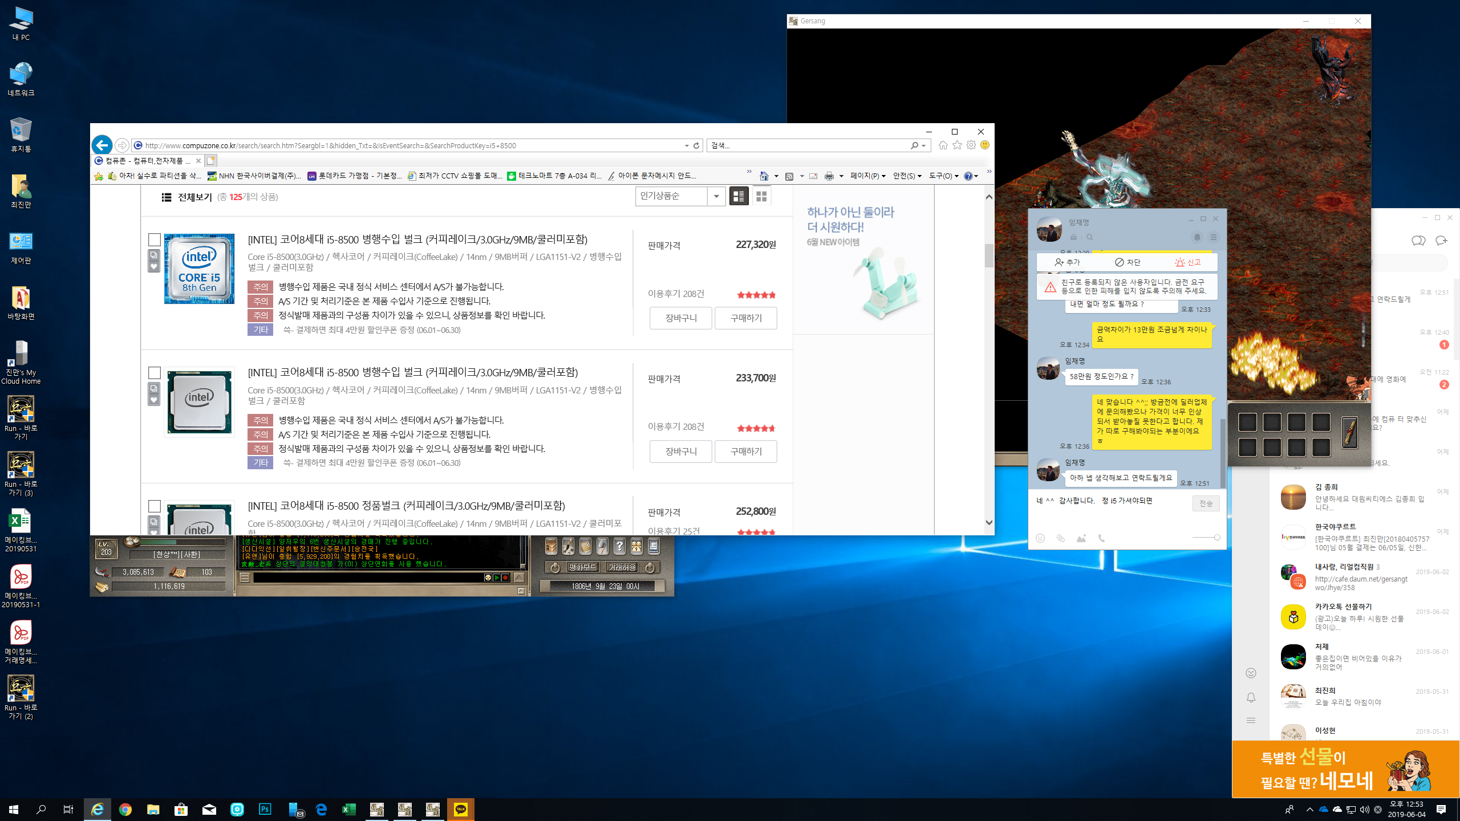
Task: Switch to list view layout icon
Action: click(x=739, y=196)
